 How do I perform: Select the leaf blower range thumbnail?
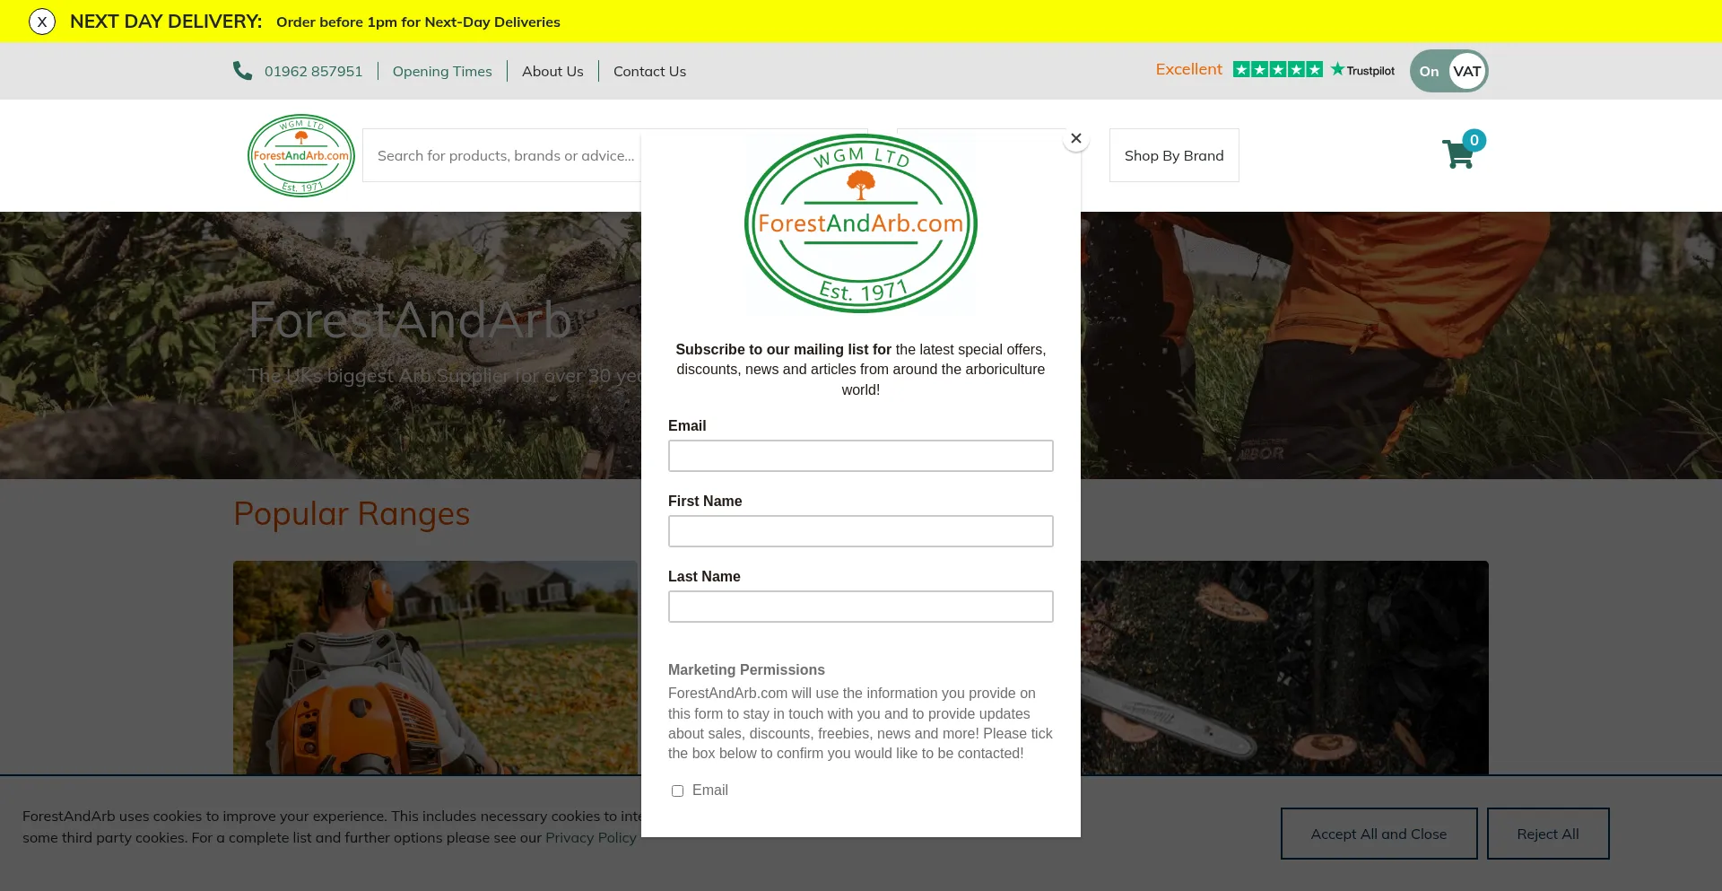pyautogui.click(x=435, y=667)
